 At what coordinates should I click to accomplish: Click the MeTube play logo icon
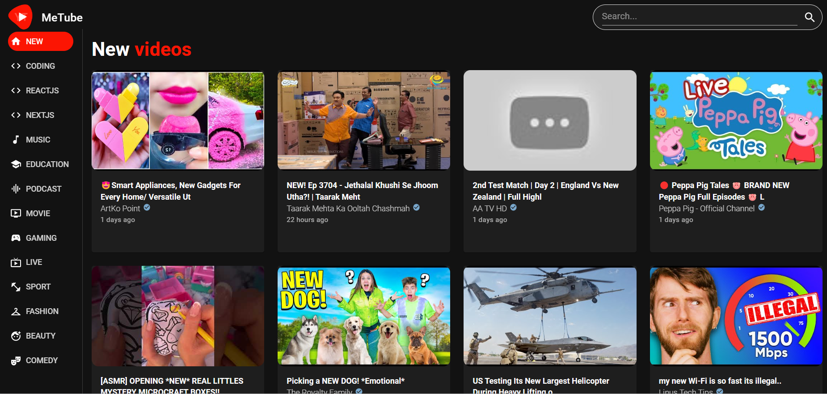click(21, 17)
